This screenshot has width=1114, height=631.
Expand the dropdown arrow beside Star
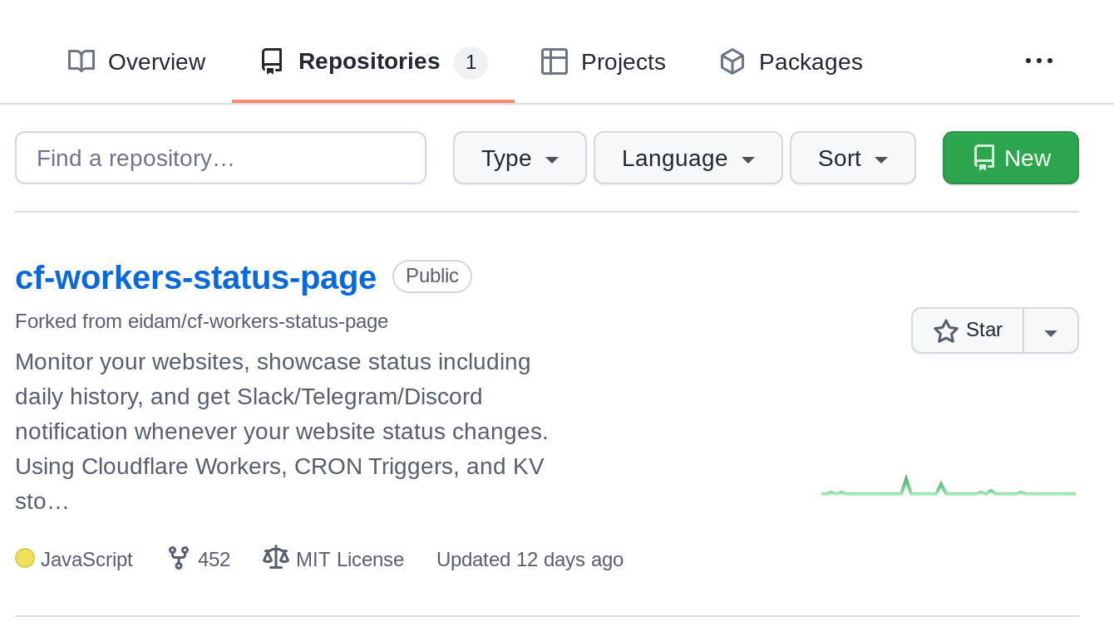(x=1051, y=330)
